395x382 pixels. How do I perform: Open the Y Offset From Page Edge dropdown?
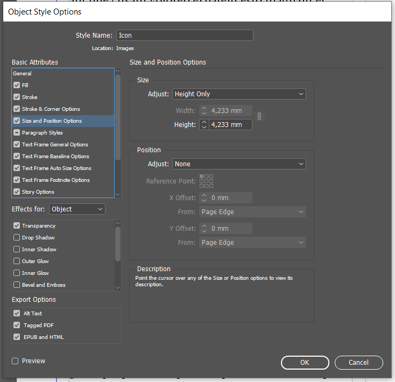tap(252, 243)
